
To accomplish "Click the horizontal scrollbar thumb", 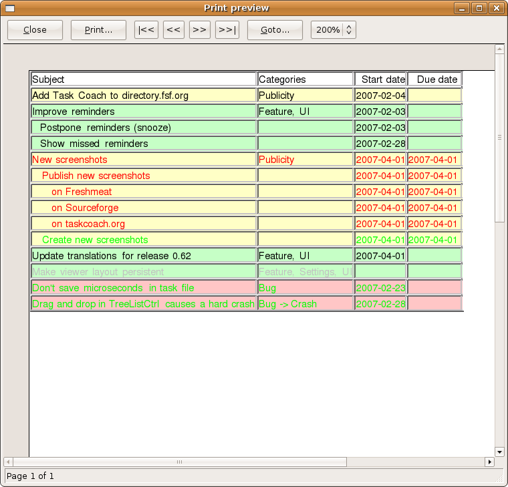I will point(179,462).
